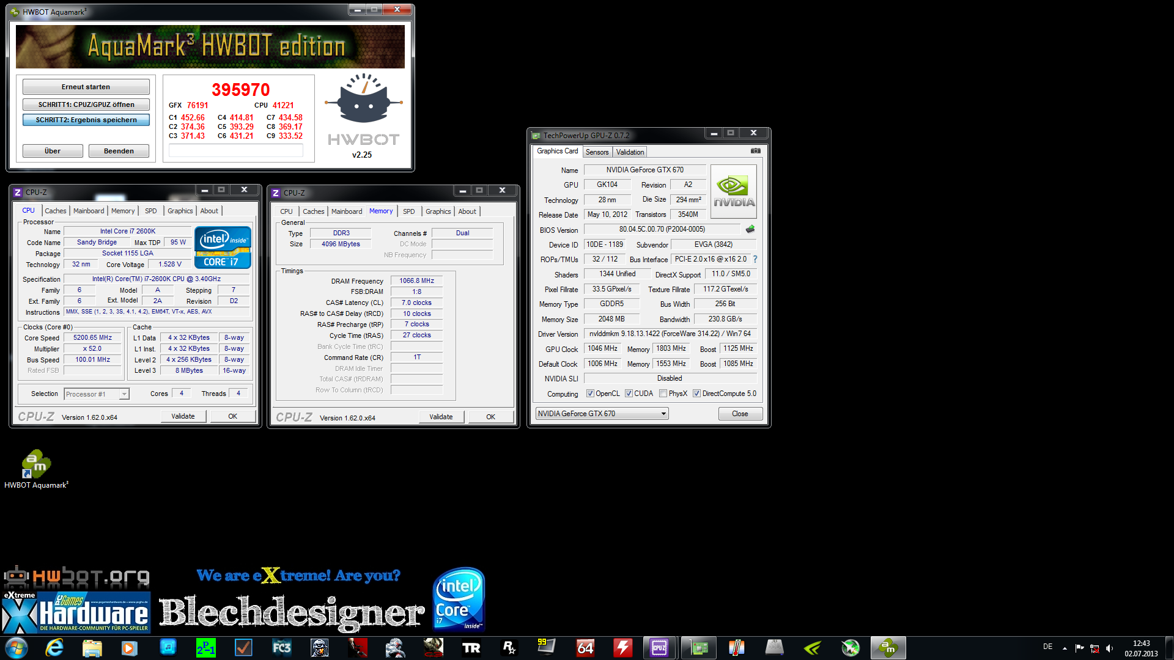Click SCHRITT1: CPUZ/GPUZ öffnen button
This screenshot has height=660, width=1174.
(x=86, y=105)
